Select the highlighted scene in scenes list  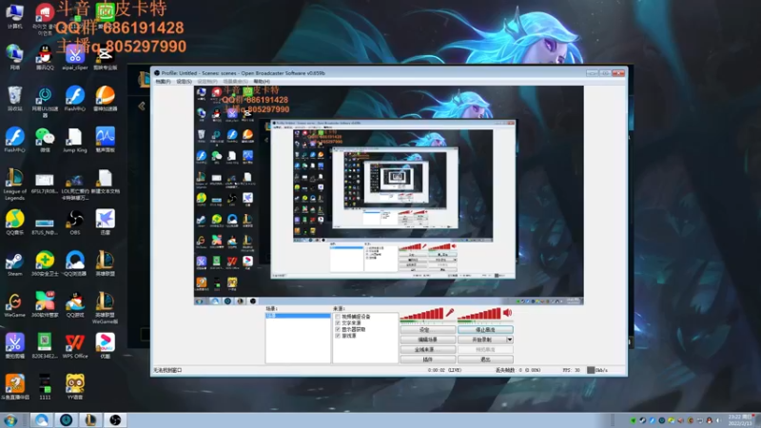point(298,316)
